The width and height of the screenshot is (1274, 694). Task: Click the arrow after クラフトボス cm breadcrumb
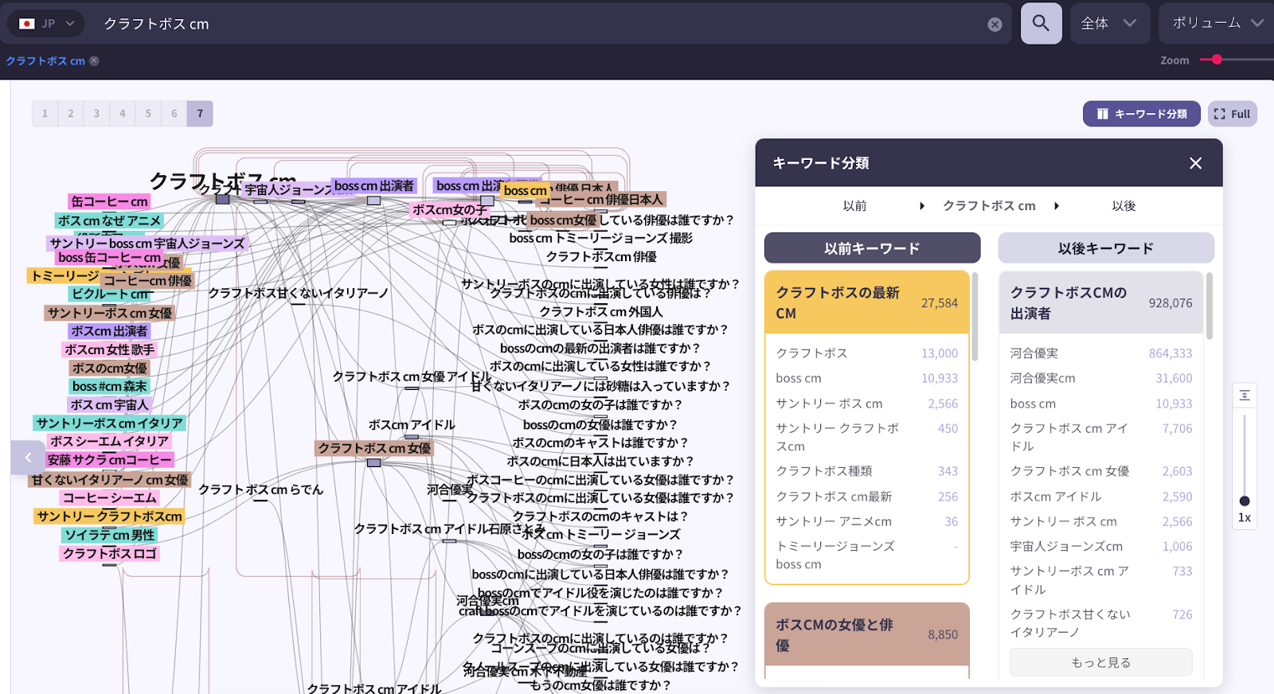coord(1057,206)
